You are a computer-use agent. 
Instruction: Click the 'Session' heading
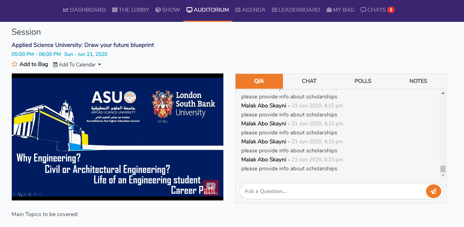(26, 32)
